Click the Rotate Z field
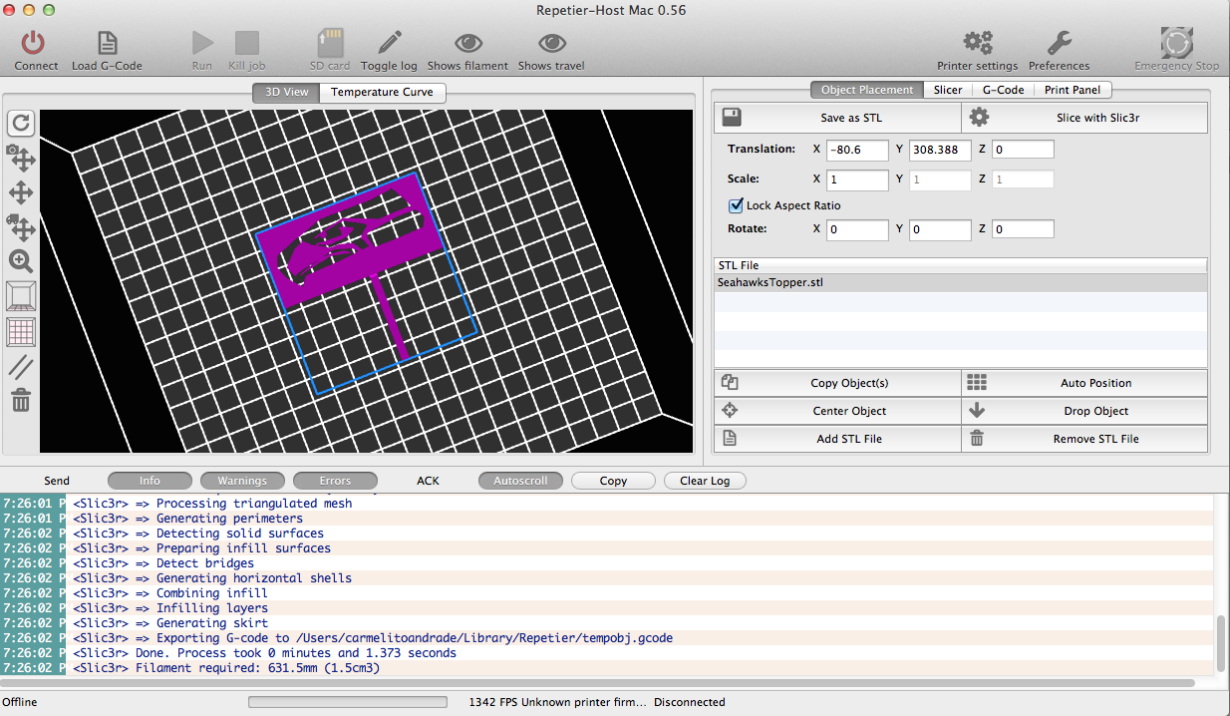This screenshot has width=1230, height=716. tap(1023, 229)
